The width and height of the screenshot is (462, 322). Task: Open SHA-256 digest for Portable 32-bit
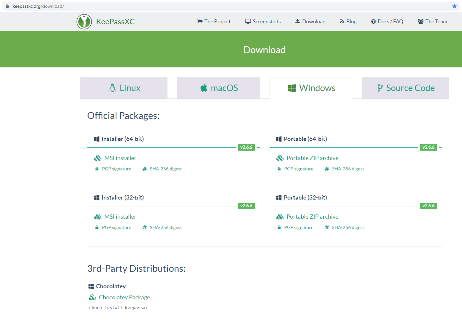coord(348,227)
